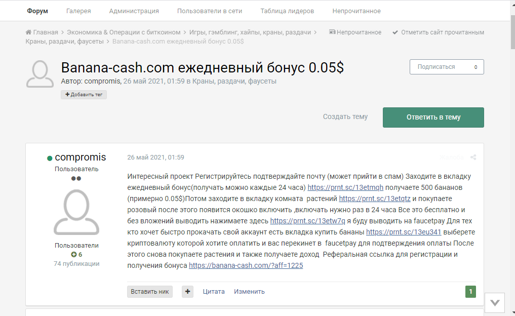Open Краны, раздачи, фаусеты breadcrumb
The width and height of the screenshot is (515, 316).
64,42
